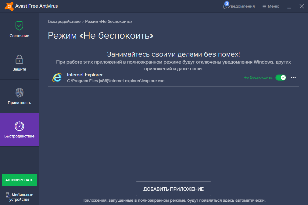308x205 pixels.
Task: Click the ДОБАВИТЬ ПРИЛОЖЕНИЕ button
Action: (x=173, y=189)
